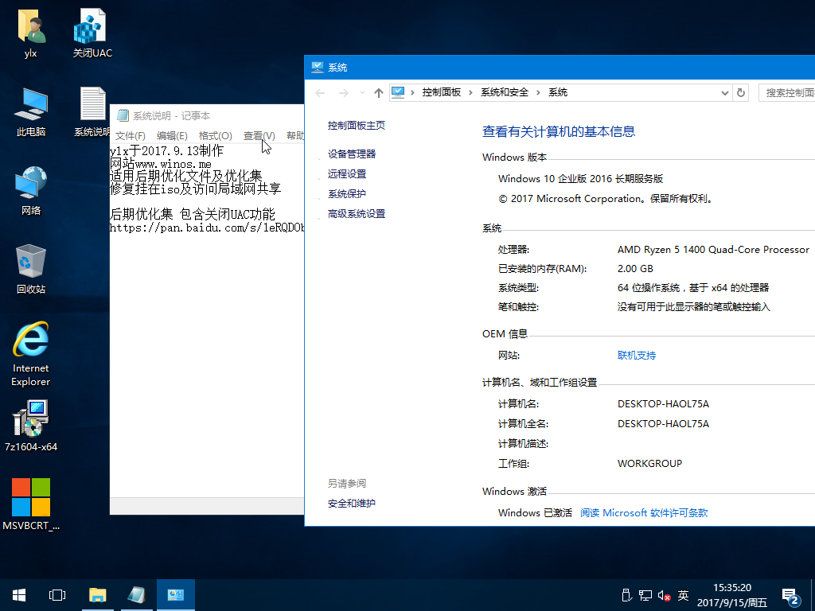The image size is (815, 611).
Task: Select the MSVBCRT desktop icon
Action: [x=31, y=498]
